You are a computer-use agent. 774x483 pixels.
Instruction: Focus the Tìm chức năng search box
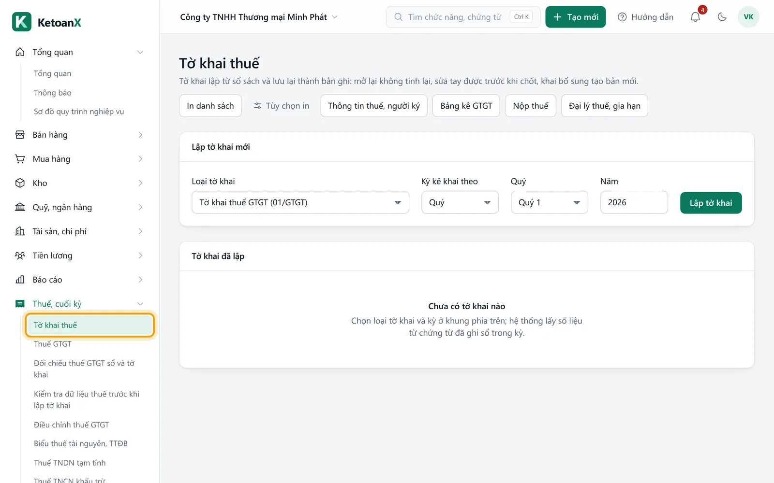pyautogui.click(x=463, y=17)
